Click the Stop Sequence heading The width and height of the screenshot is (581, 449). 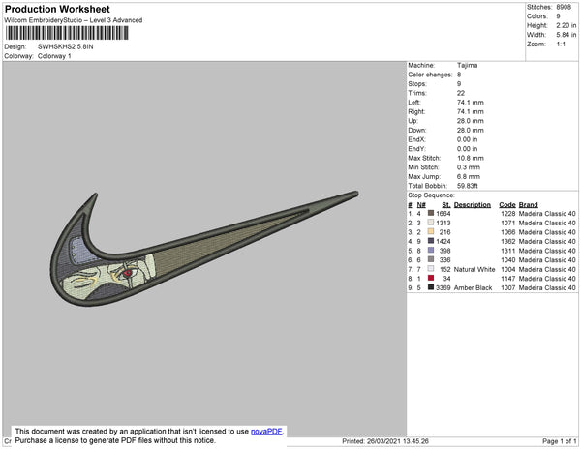tap(431, 195)
